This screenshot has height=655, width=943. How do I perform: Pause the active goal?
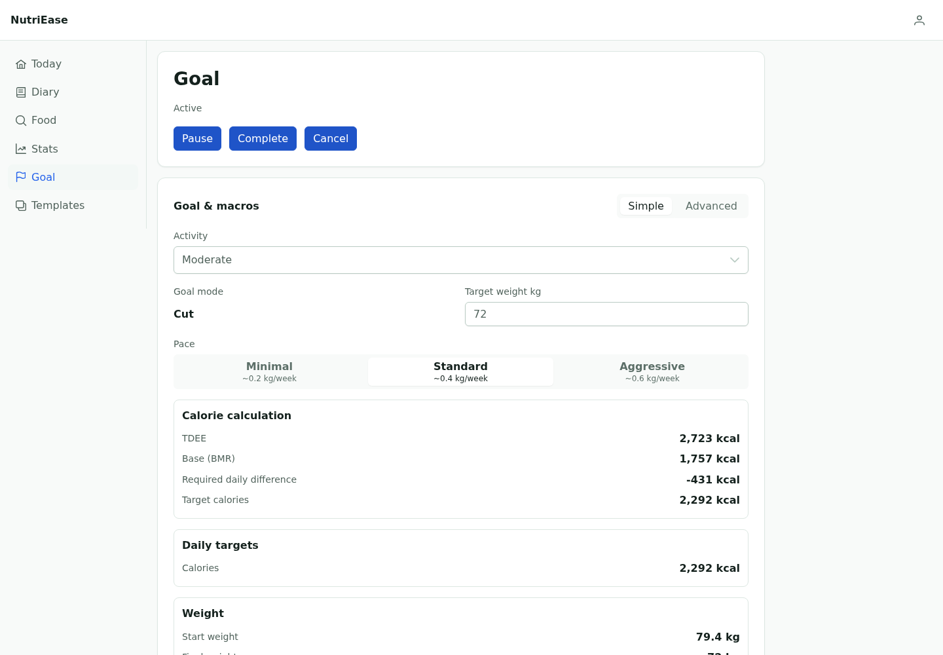[197, 139]
